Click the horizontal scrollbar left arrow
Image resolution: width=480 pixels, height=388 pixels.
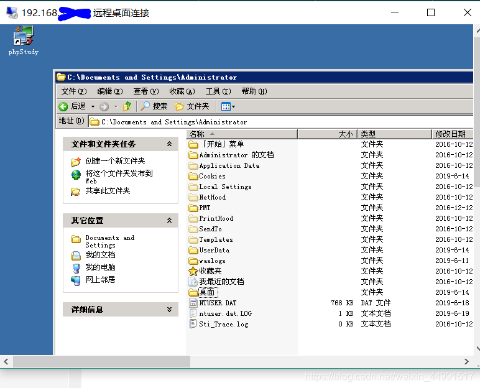6,362
